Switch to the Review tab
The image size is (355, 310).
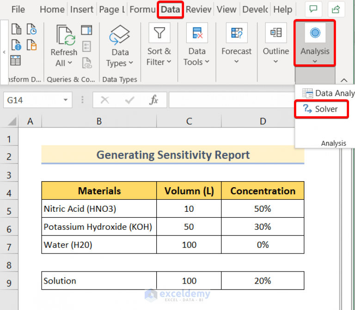[199, 9]
